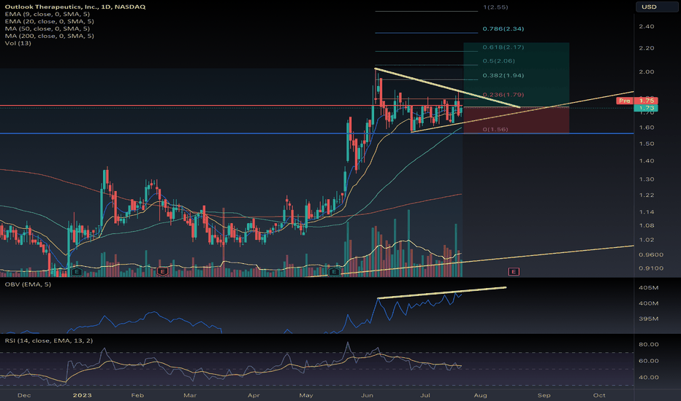681x401 pixels.
Task: Click 80.00 on the RSI scale
Action: coord(648,345)
